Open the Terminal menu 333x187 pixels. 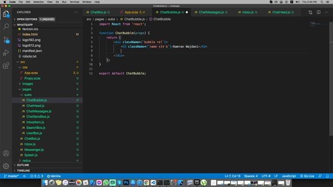click(x=74, y=2)
